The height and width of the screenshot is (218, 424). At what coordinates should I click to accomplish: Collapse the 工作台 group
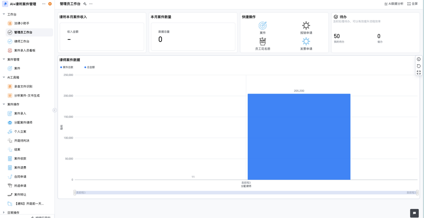pyautogui.click(x=4, y=14)
